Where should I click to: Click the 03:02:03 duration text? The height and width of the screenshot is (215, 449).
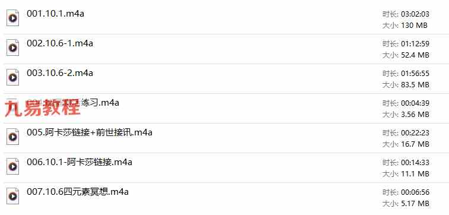click(x=415, y=14)
